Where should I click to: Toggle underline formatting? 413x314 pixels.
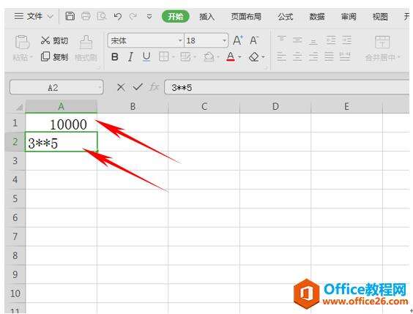coord(146,57)
